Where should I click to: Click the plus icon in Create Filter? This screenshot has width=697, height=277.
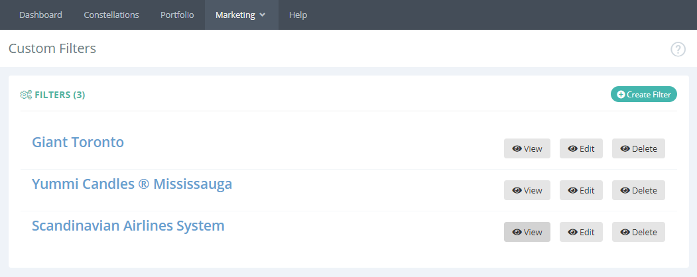621,95
